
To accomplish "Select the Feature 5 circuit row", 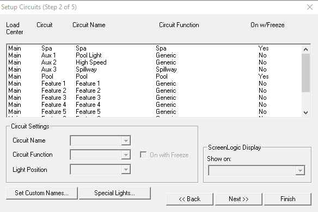I will coord(155,112).
